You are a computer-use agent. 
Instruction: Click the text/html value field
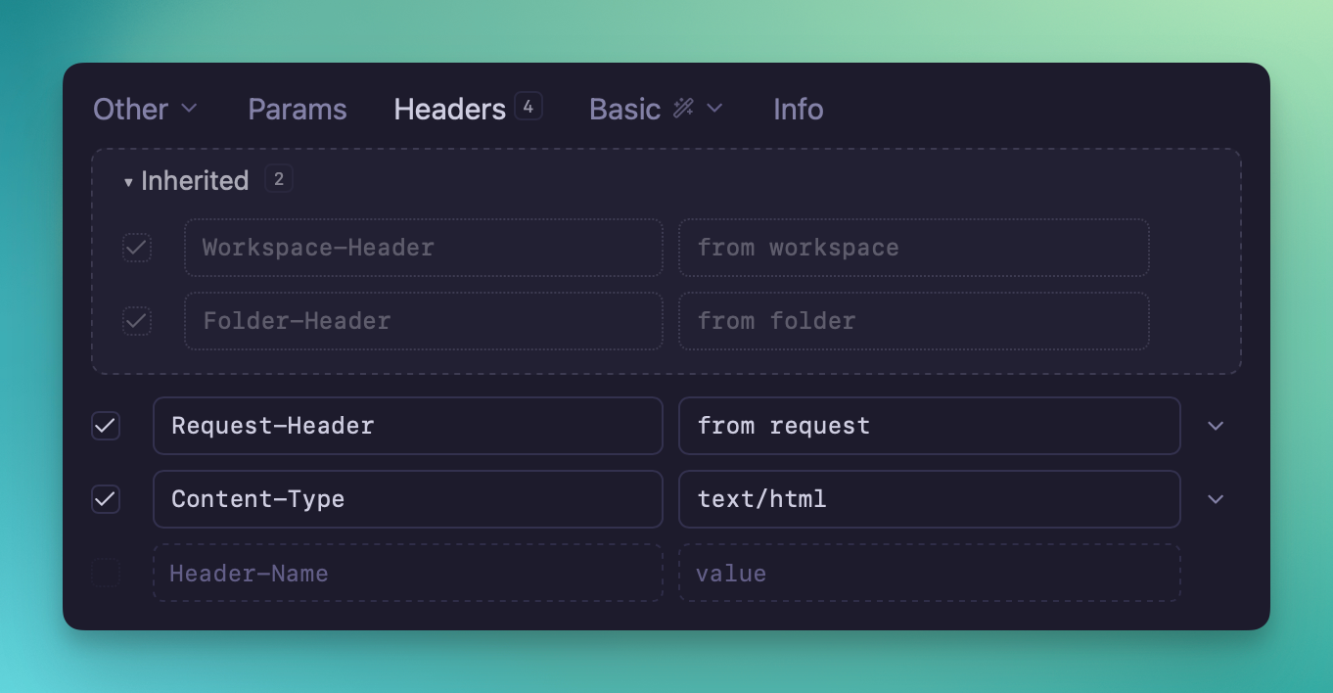(x=929, y=499)
